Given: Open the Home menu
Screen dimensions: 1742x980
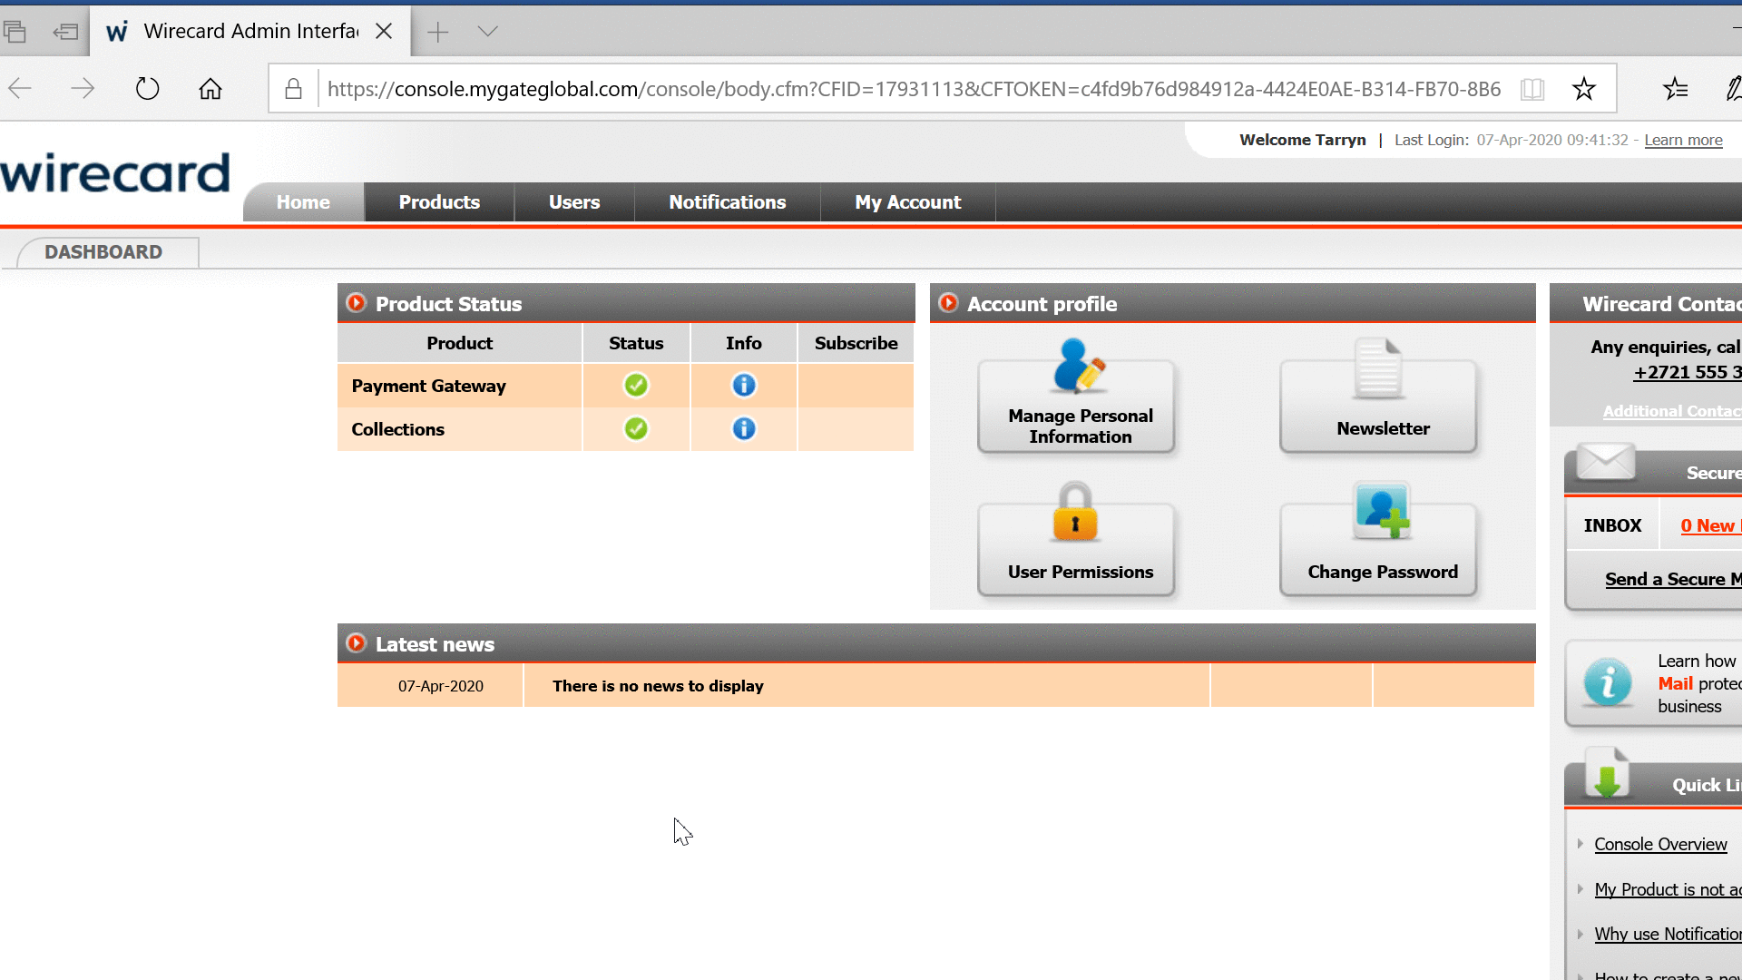Looking at the screenshot, I should click(x=303, y=202).
